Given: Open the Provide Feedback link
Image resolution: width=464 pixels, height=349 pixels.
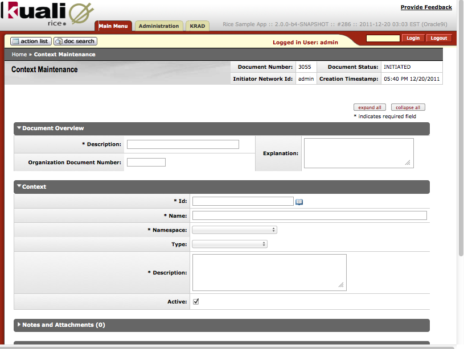Looking at the screenshot, I should click(426, 7).
